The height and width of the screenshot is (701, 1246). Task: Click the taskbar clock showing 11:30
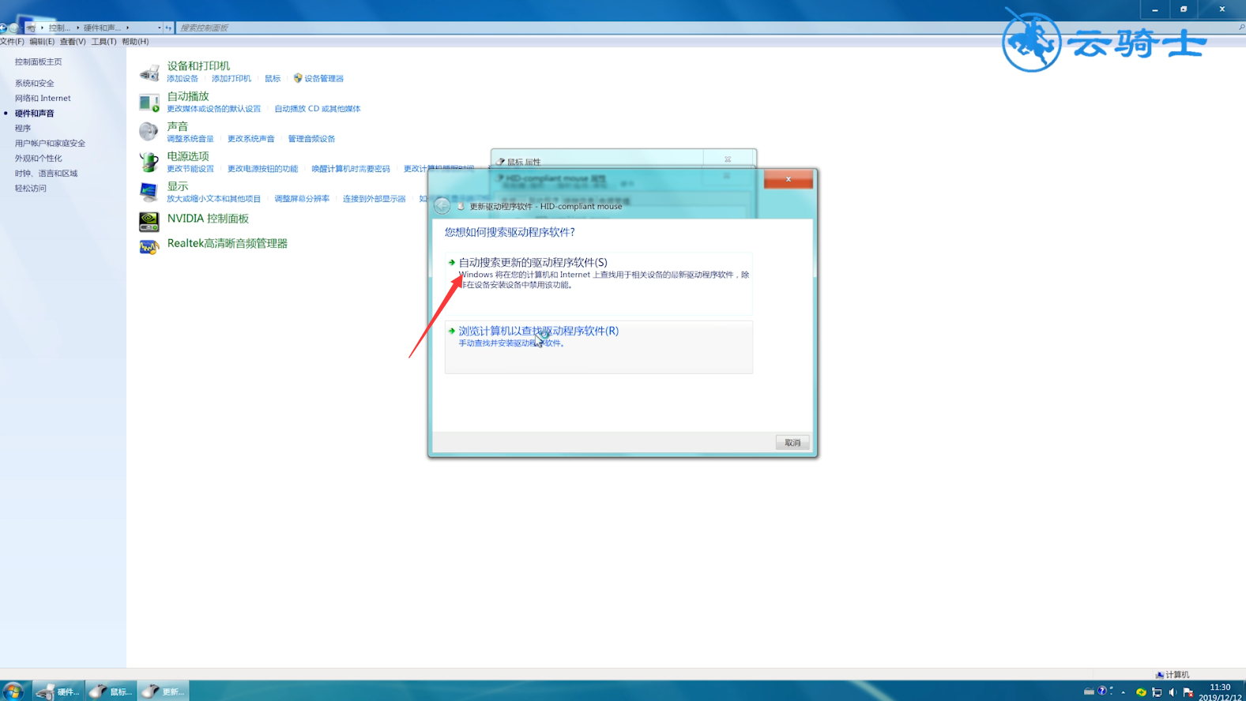pyautogui.click(x=1220, y=692)
